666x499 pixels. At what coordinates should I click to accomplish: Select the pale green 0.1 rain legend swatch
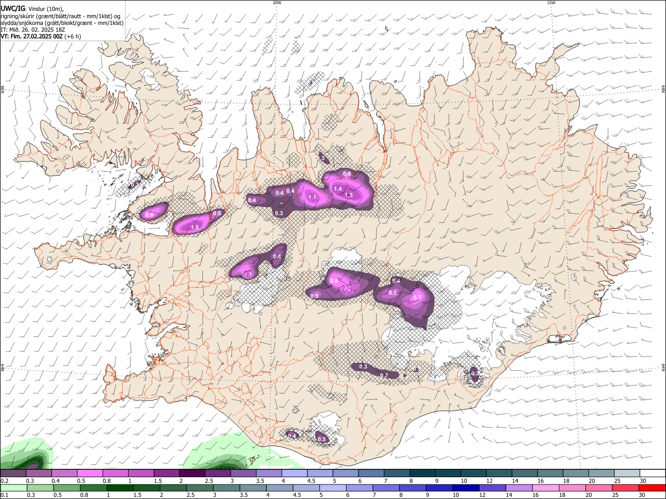13,488
